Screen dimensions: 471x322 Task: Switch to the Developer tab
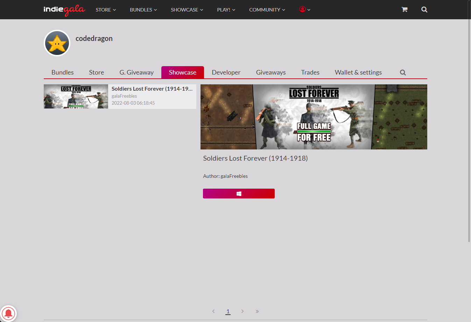click(226, 72)
